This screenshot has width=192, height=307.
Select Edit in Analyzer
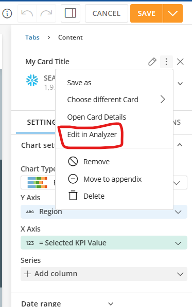tap(92, 135)
